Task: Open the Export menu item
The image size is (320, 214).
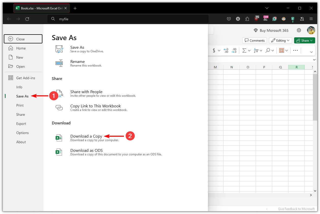Action: (21, 124)
